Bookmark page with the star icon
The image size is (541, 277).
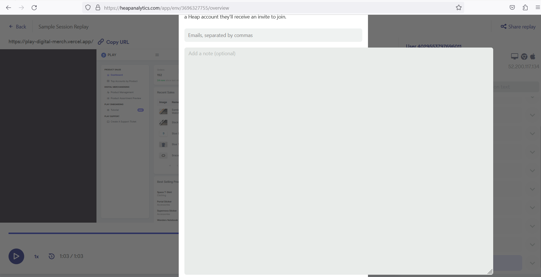pyautogui.click(x=459, y=8)
